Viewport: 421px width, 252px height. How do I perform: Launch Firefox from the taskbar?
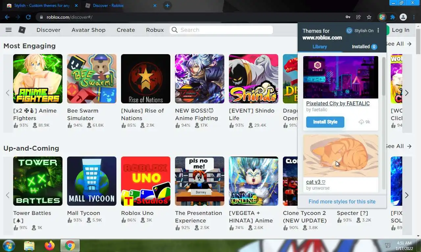pos(50,245)
